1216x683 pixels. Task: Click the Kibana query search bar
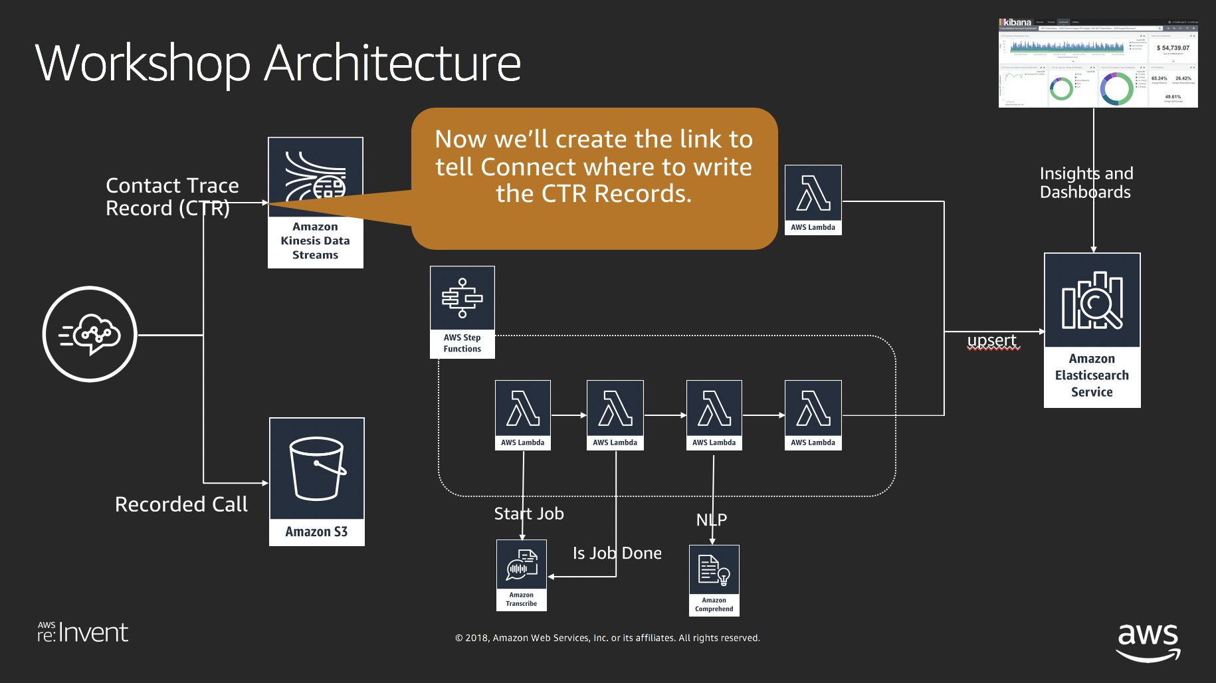1100,29
